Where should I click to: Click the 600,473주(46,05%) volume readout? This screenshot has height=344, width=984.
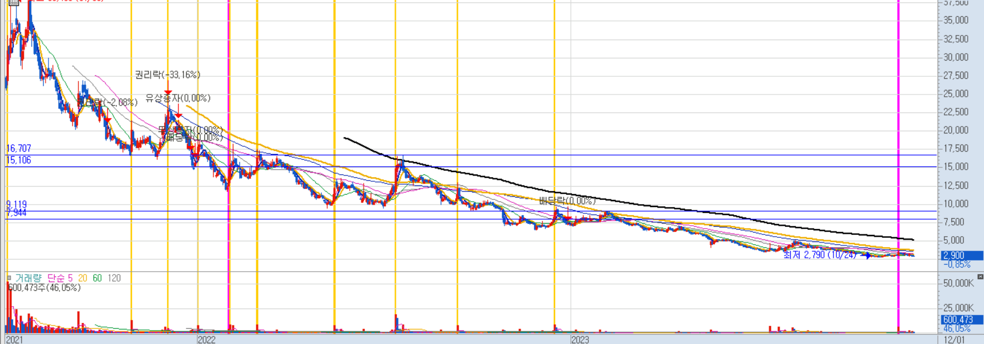pos(44,287)
